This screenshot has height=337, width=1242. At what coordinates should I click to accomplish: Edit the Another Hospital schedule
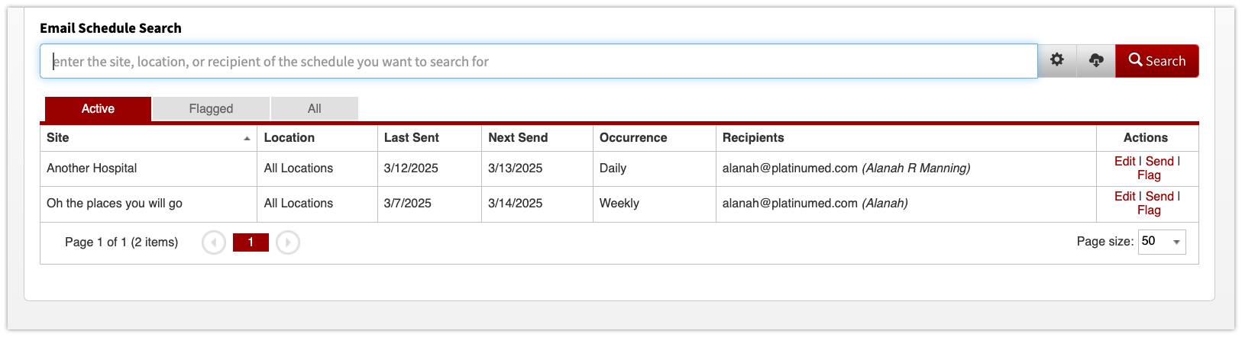click(x=1124, y=161)
